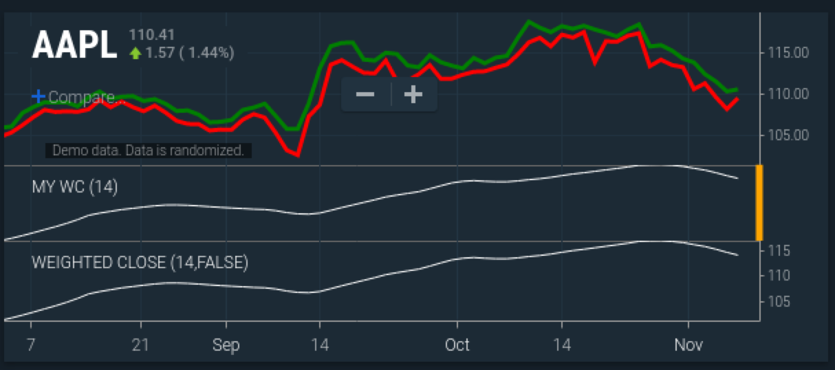Click 105.00 on the price axis
Image resolution: width=835 pixels, height=370 pixels.
pos(790,135)
